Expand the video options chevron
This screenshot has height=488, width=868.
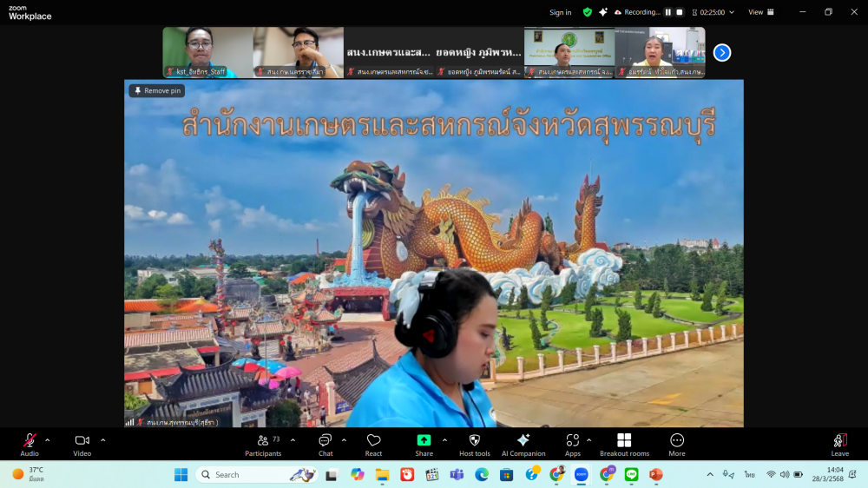point(102,439)
